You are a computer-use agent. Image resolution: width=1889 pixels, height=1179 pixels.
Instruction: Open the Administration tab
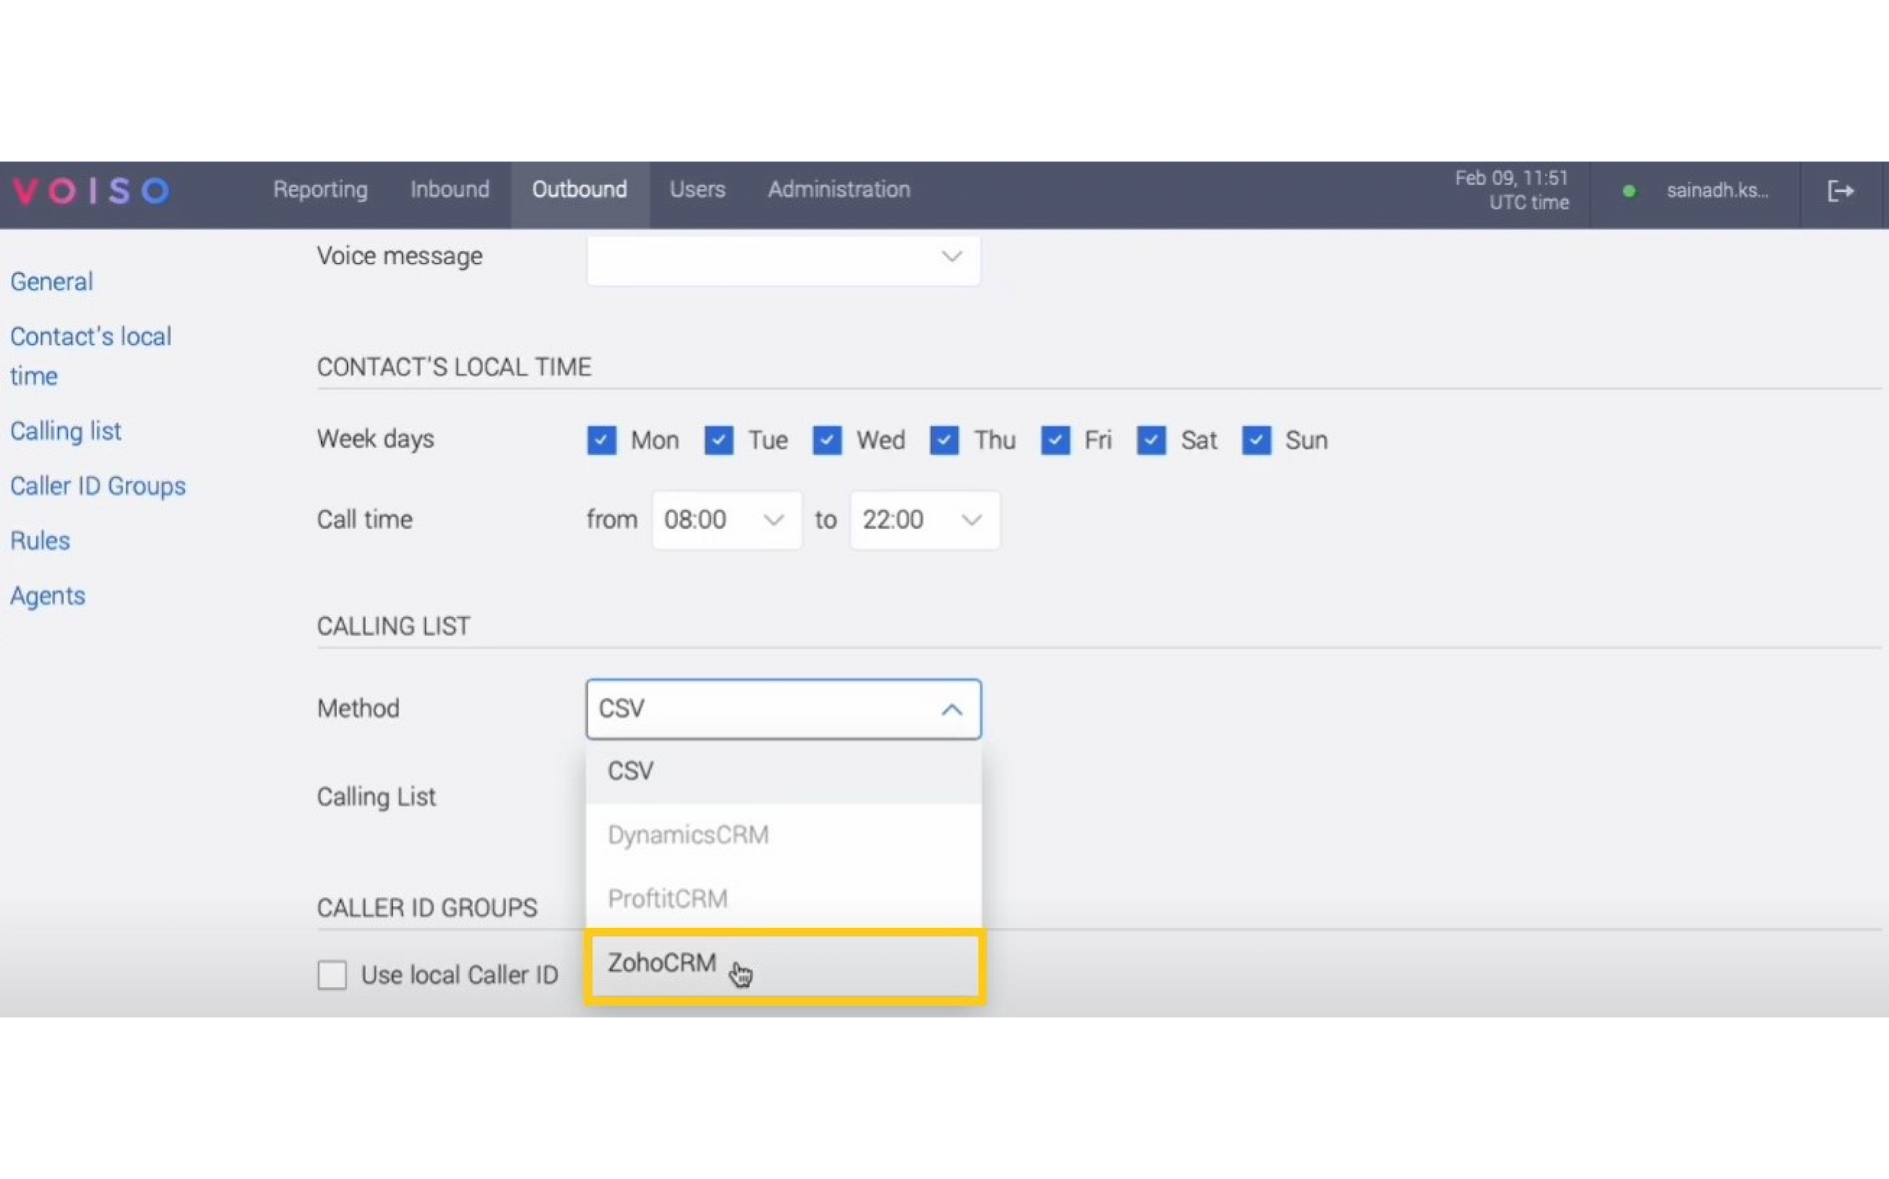pyautogui.click(x=839, y=190)
